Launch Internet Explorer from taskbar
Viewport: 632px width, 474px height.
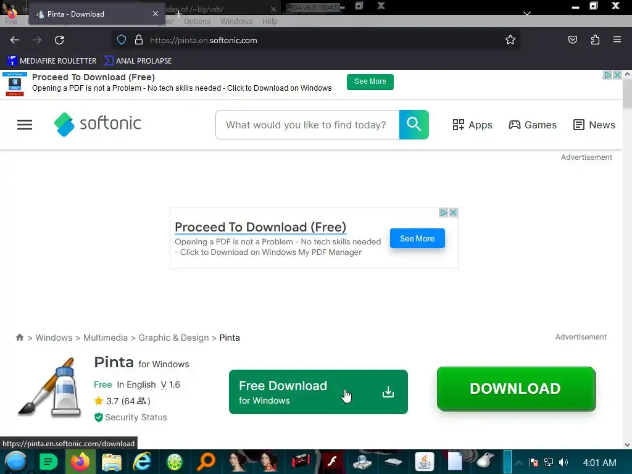pos(143,462)
